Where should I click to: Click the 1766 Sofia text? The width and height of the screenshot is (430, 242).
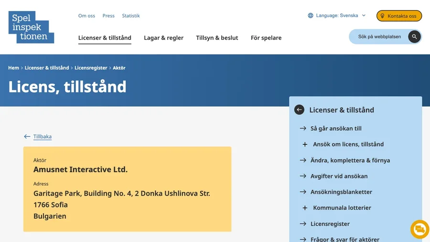[51, 205]
